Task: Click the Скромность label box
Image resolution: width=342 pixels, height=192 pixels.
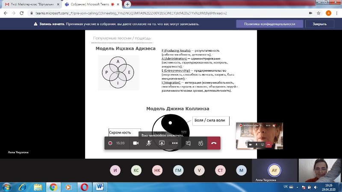Action: point(124,132)
